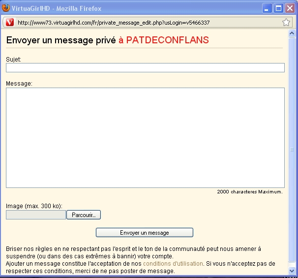298x278 pixels.
Task: Click the PATDECONFLANS recipient name
Action: (x=167, y=40)
